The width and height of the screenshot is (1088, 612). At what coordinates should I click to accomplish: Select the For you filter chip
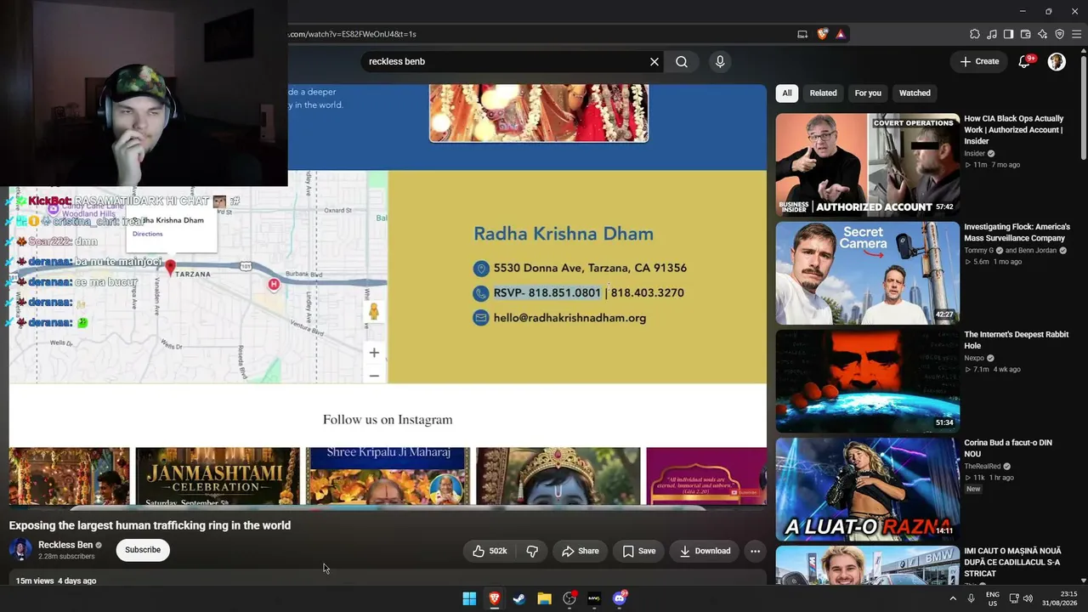point(868,93)
